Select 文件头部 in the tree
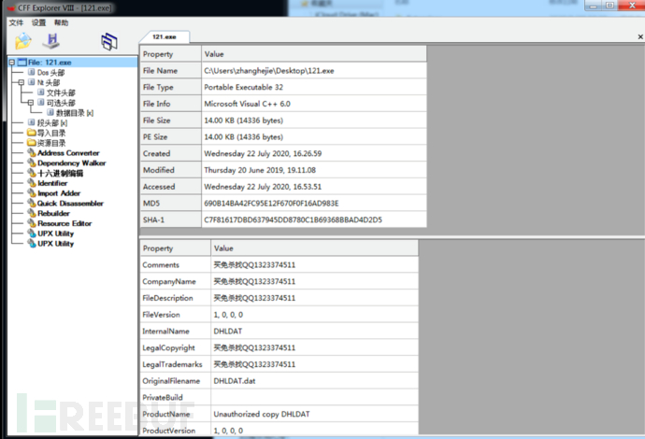This screenshot has height=439, width=645. coord(61,92)
